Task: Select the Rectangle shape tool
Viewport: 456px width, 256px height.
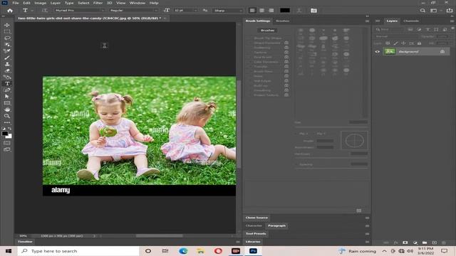Action: click(7, 103)
